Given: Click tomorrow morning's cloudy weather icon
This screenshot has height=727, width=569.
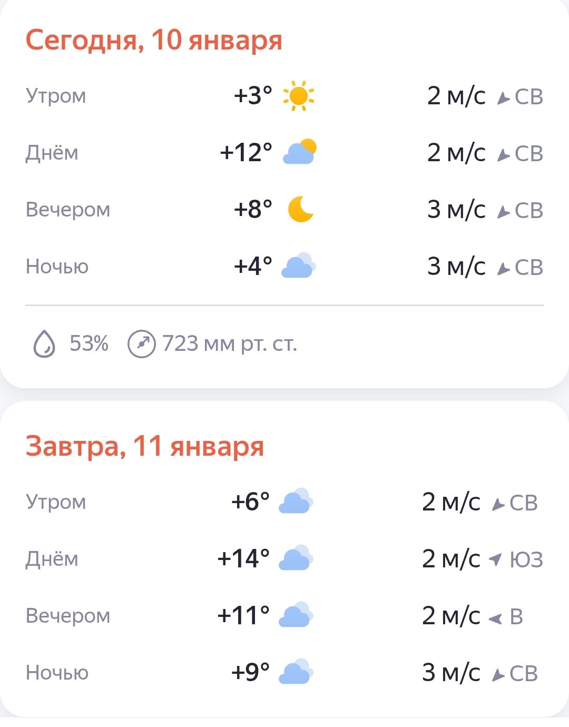Looking at the screenshot, I should point(296,502).
